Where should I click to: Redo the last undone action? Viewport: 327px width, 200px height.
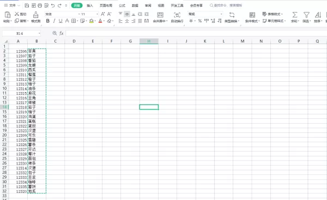(59, 5)
